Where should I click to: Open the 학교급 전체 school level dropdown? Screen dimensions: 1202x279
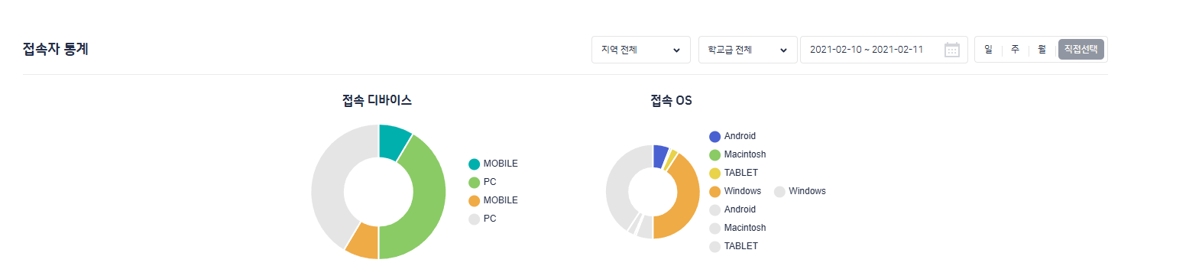[x=748, y=50]
